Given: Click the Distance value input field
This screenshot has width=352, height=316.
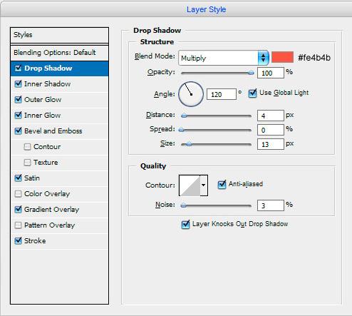Looking at the screenshot, I should point(271,116).
